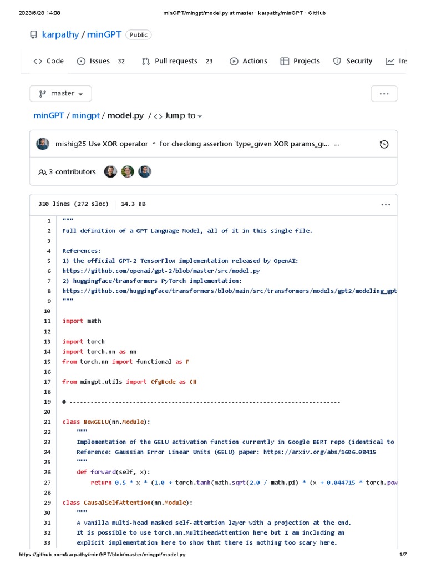
Task: Open the Projects tab
Action: [300, 61]
